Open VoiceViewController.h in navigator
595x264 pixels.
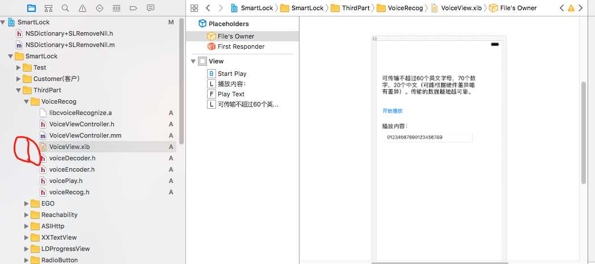coord(82,124)
